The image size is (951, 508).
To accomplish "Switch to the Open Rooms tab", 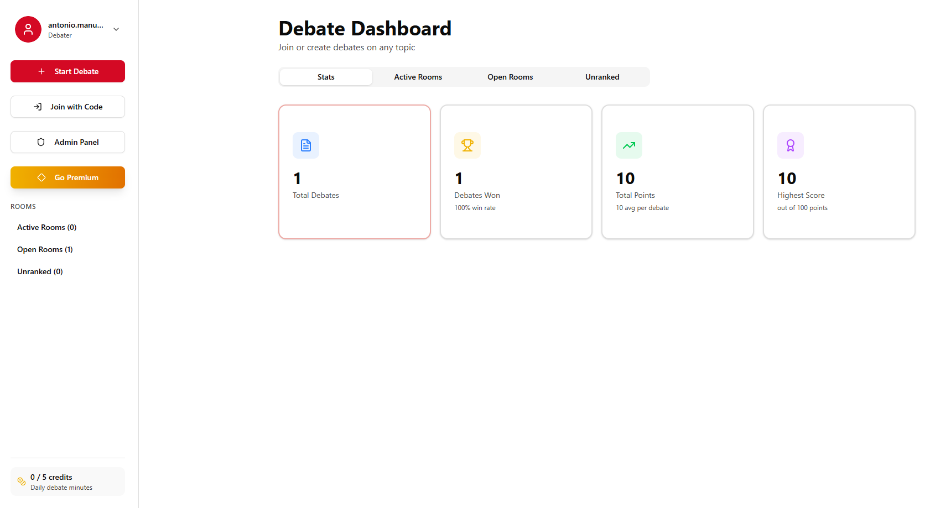I will pos(510,77).
